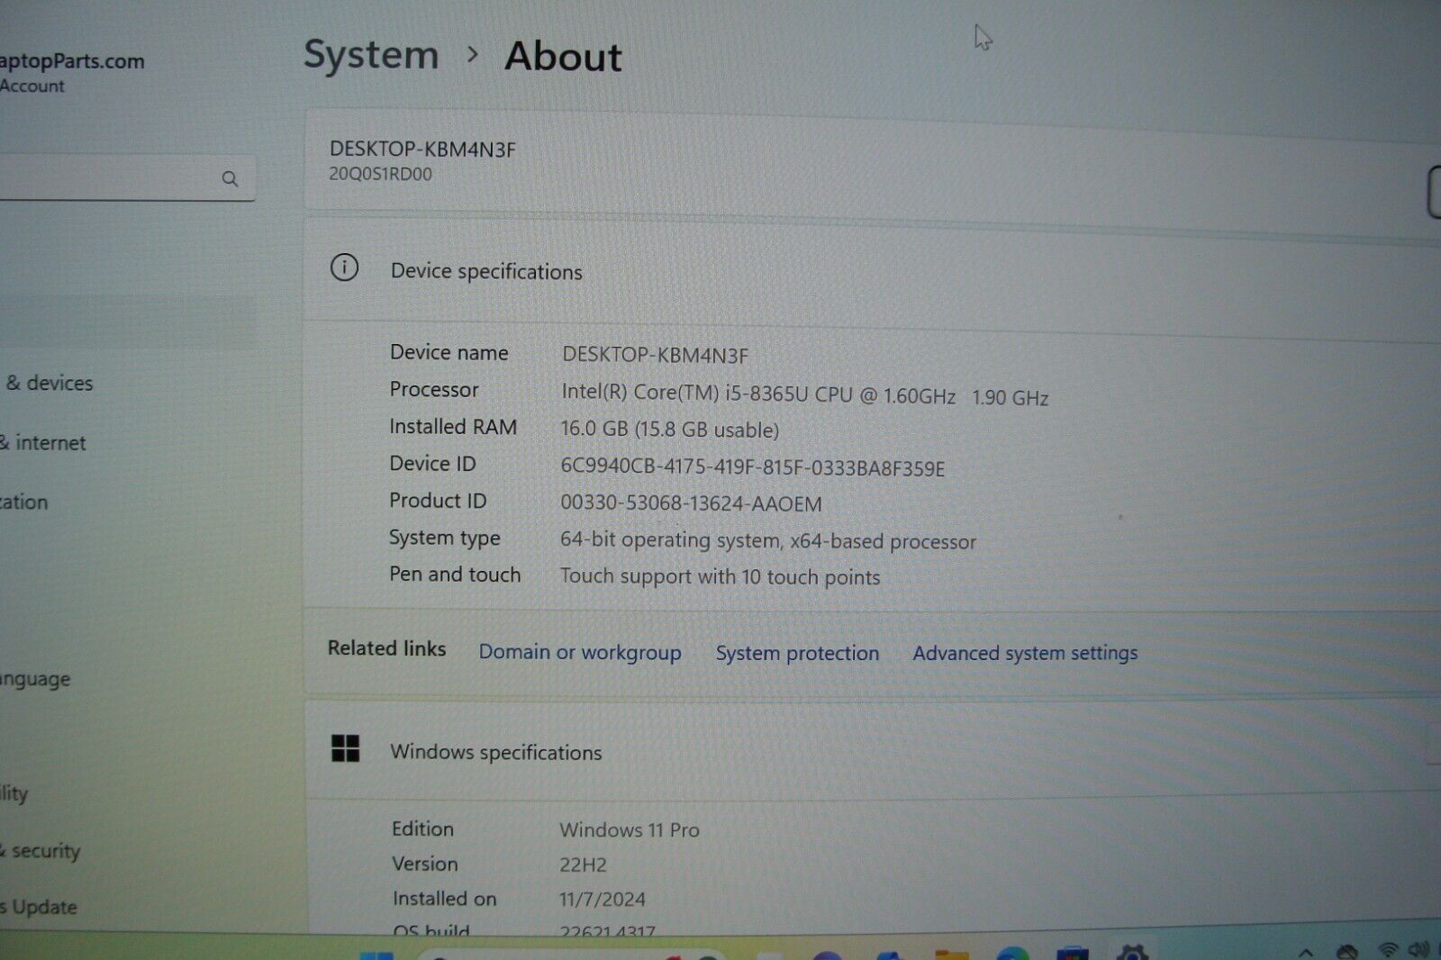Click the 'System type' label
This screenshot has width=1441, height=960.
tap(444, 538)
